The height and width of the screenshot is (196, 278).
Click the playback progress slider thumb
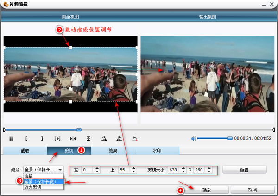pos(79,129)
